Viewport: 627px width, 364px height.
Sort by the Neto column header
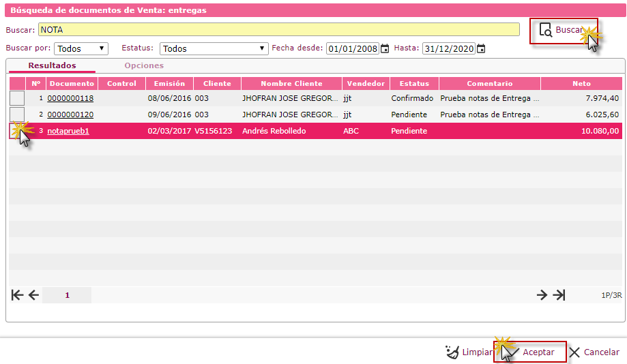pyautogui.click(x=581, y=83)
